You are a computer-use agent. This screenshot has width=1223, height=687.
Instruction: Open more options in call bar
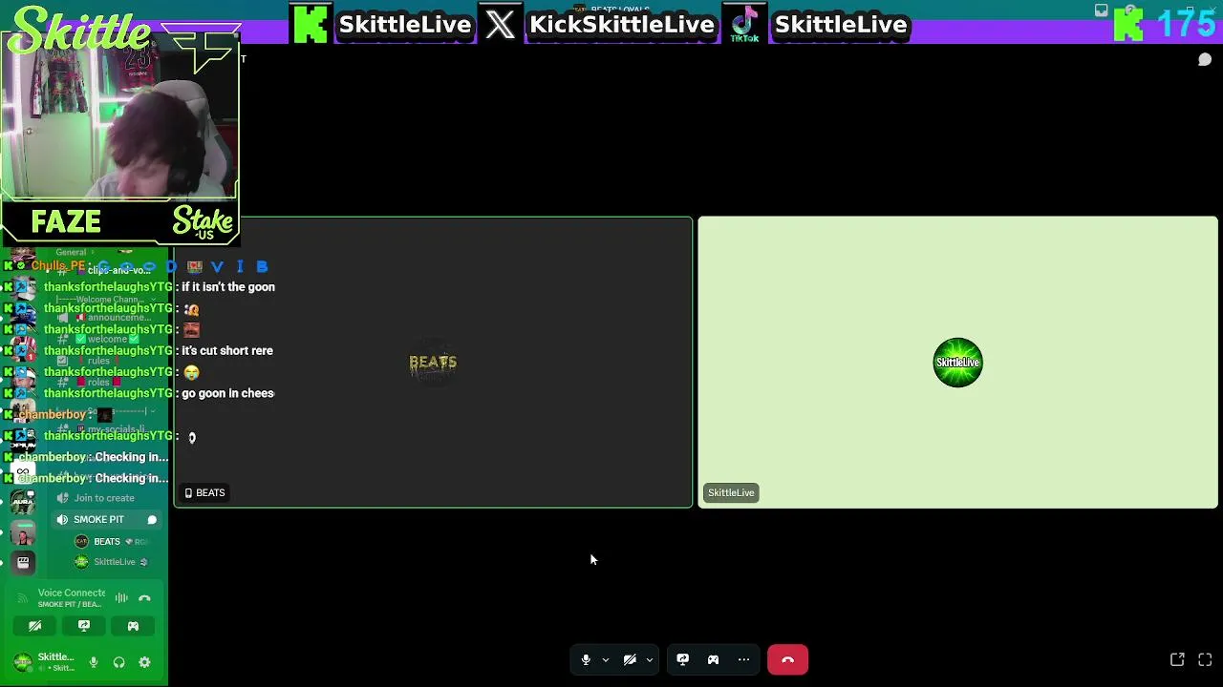[743, 659]
